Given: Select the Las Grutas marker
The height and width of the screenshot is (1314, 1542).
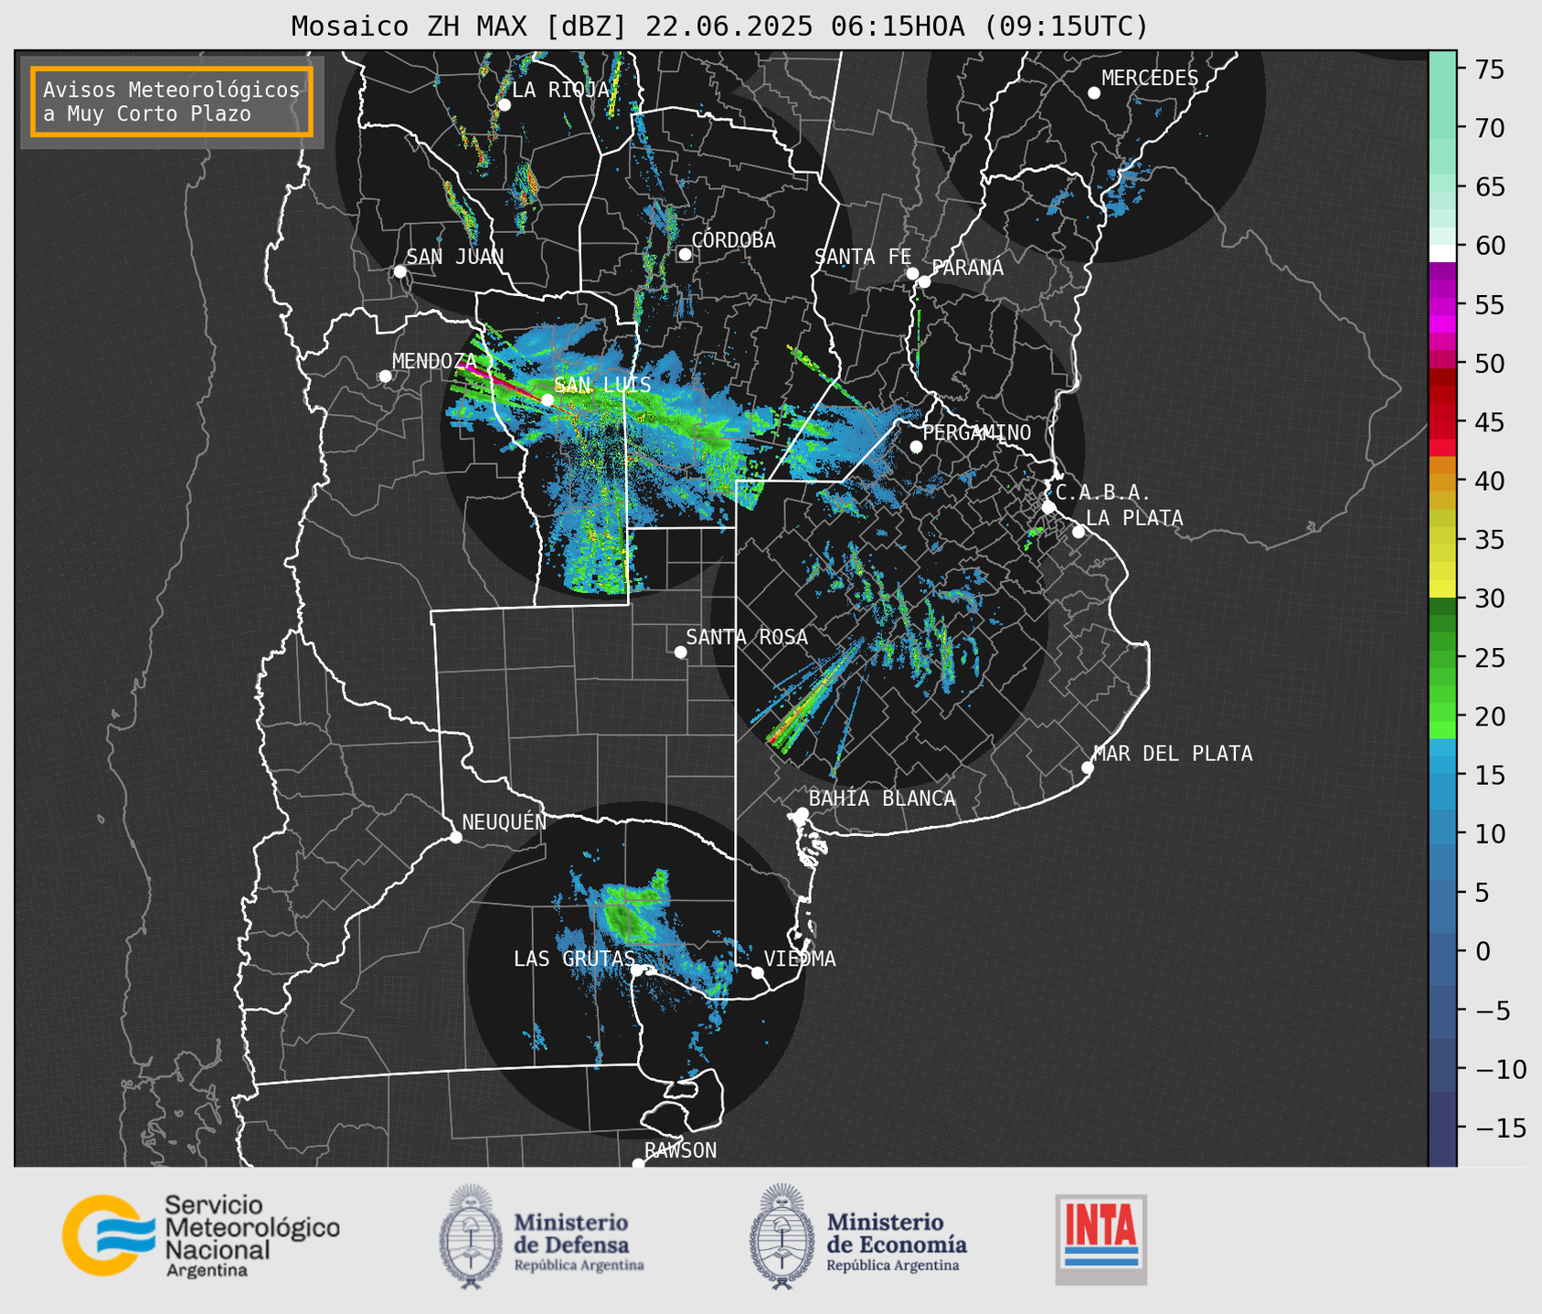Looking at the screenshot, I should coord(636,970).
